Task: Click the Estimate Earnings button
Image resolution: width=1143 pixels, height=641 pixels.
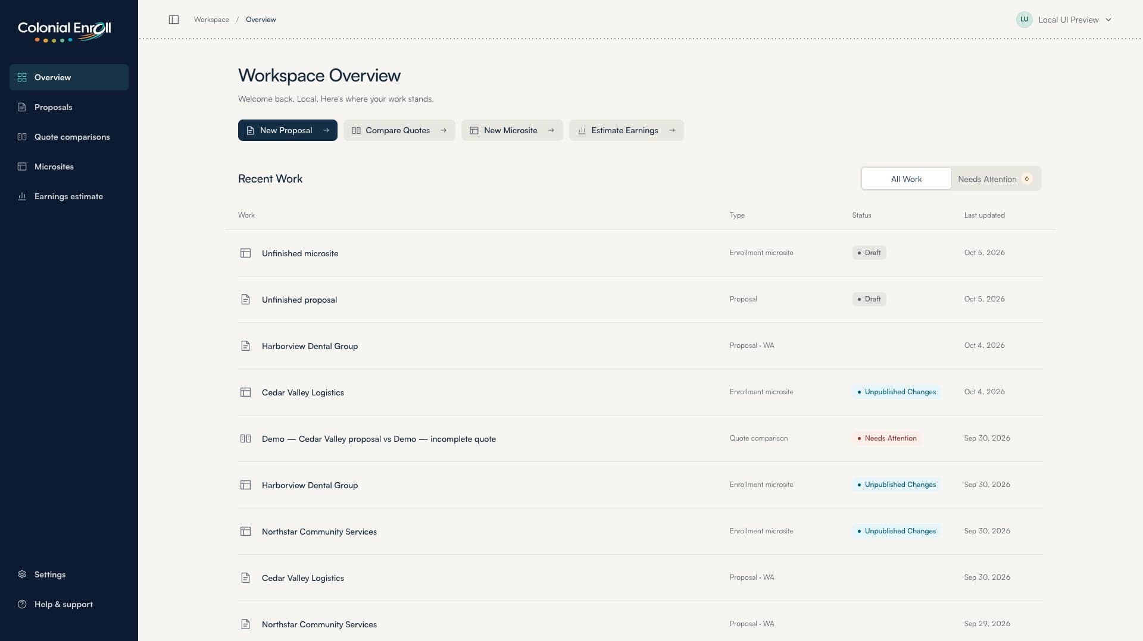Action: click(x=626, y=130)
